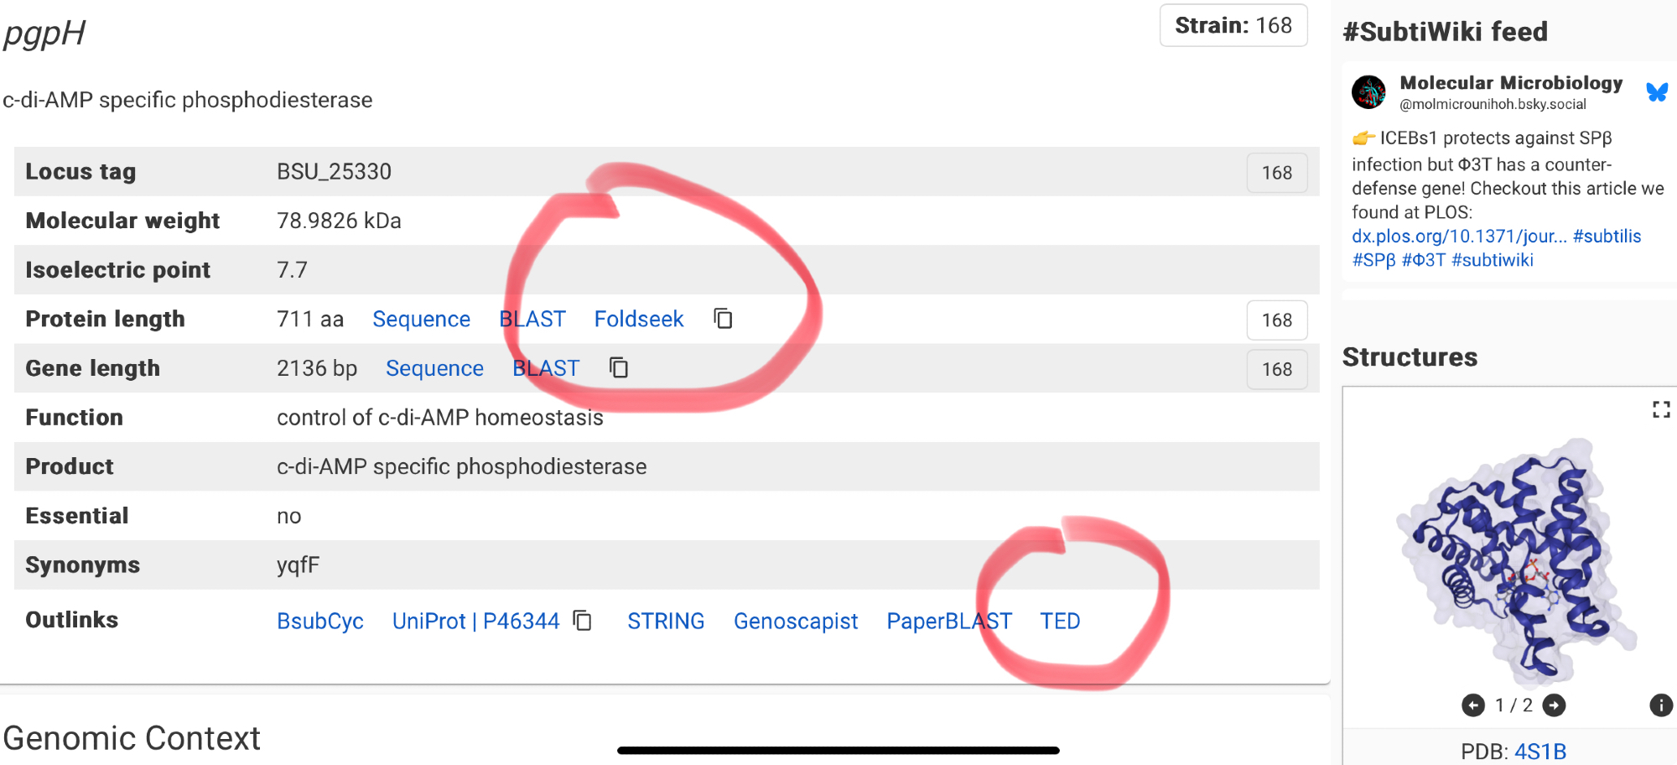The height and width of the screenshot is (765, 1677).
Task: Click Molecular Microbiology profile avatar
Action: [x=1368, y=92]
